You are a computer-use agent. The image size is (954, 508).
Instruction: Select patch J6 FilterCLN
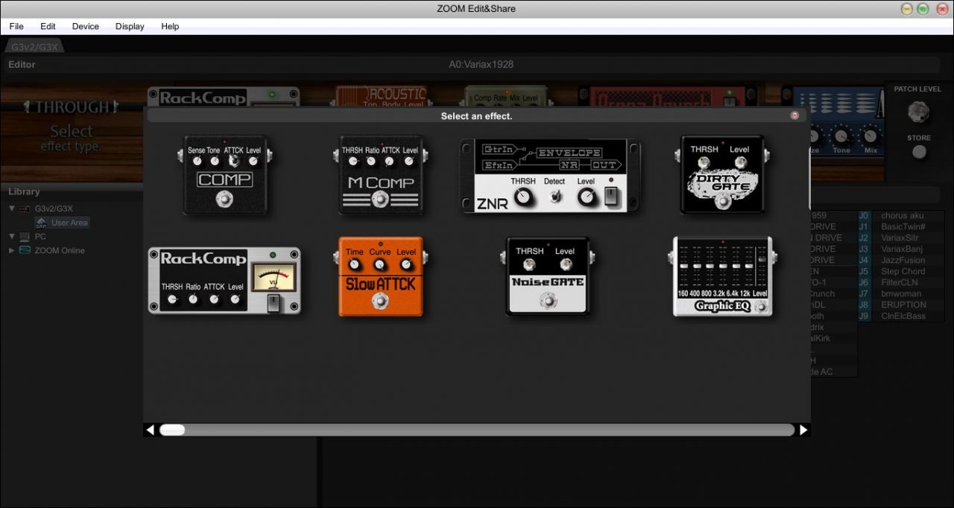click(x=902, y=282)
